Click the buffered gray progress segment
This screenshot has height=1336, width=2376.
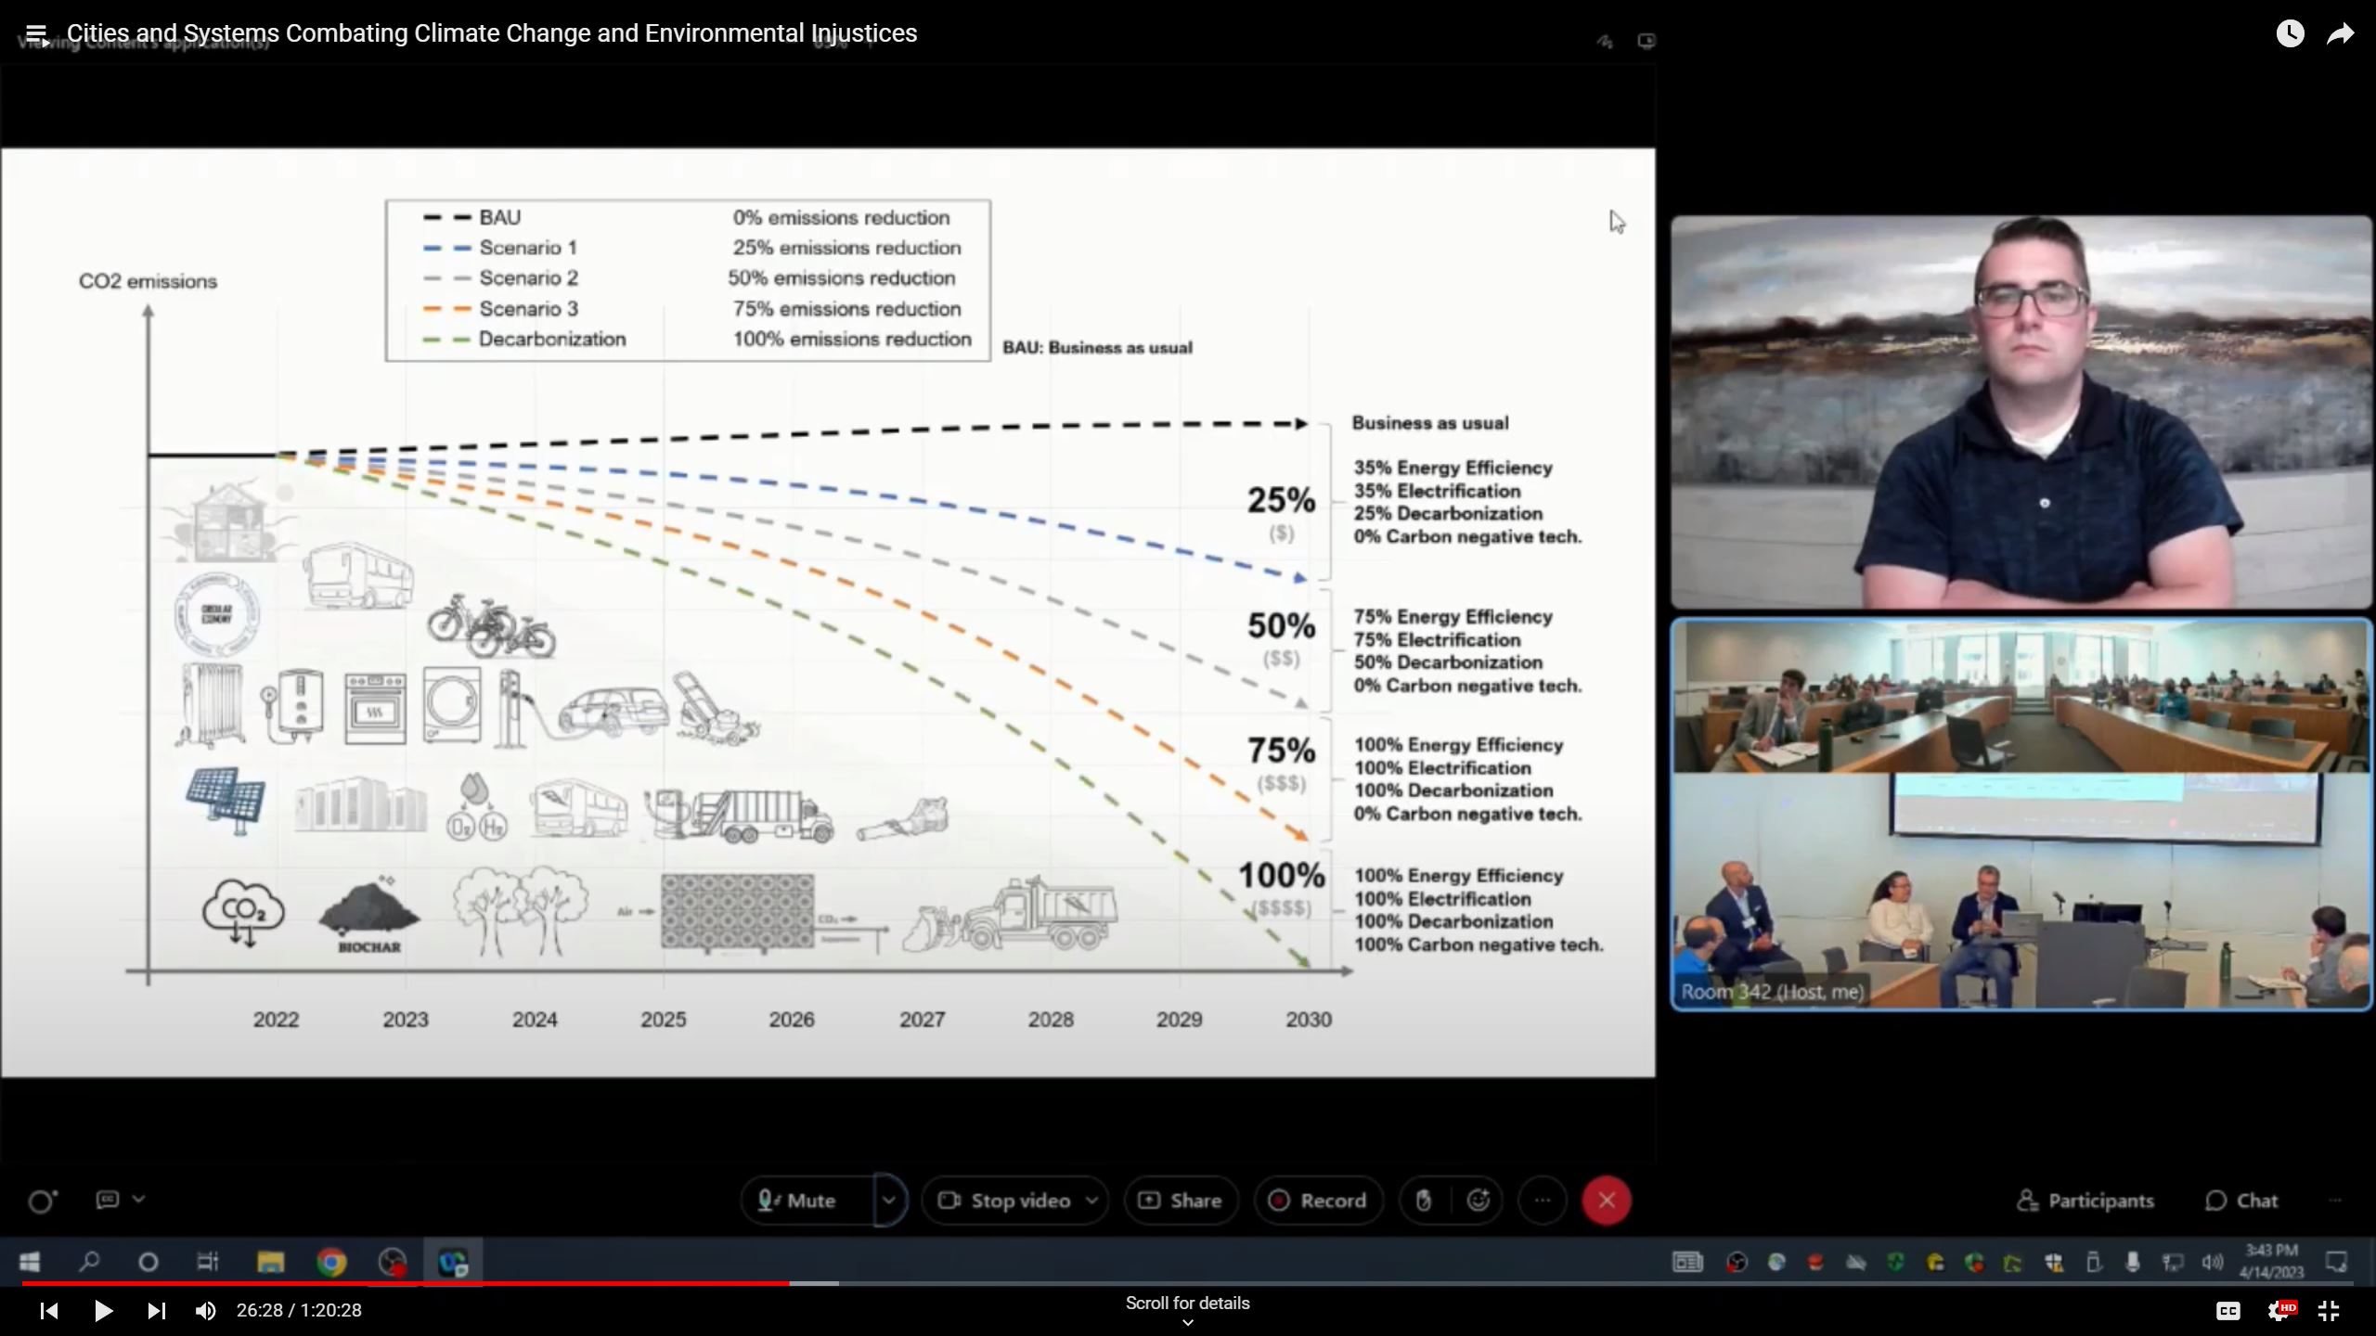pyautogui.click(x=814, y=1283)
